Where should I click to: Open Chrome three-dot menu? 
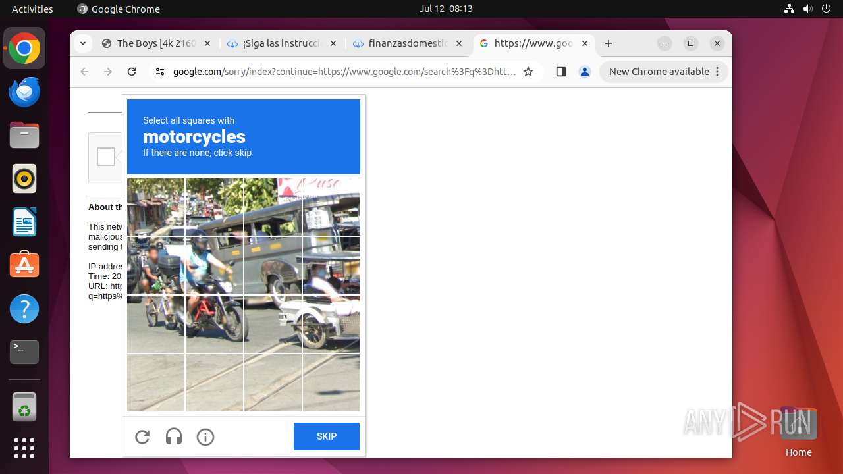pos(718,72)
